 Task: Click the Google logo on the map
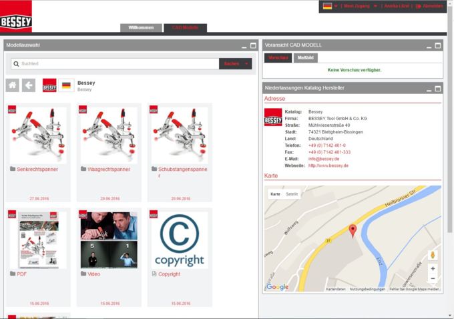(x=277, y=287)
